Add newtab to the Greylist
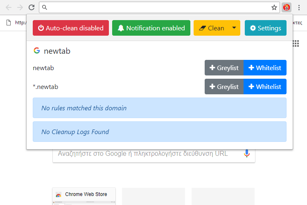 click(x=224, y=68)
